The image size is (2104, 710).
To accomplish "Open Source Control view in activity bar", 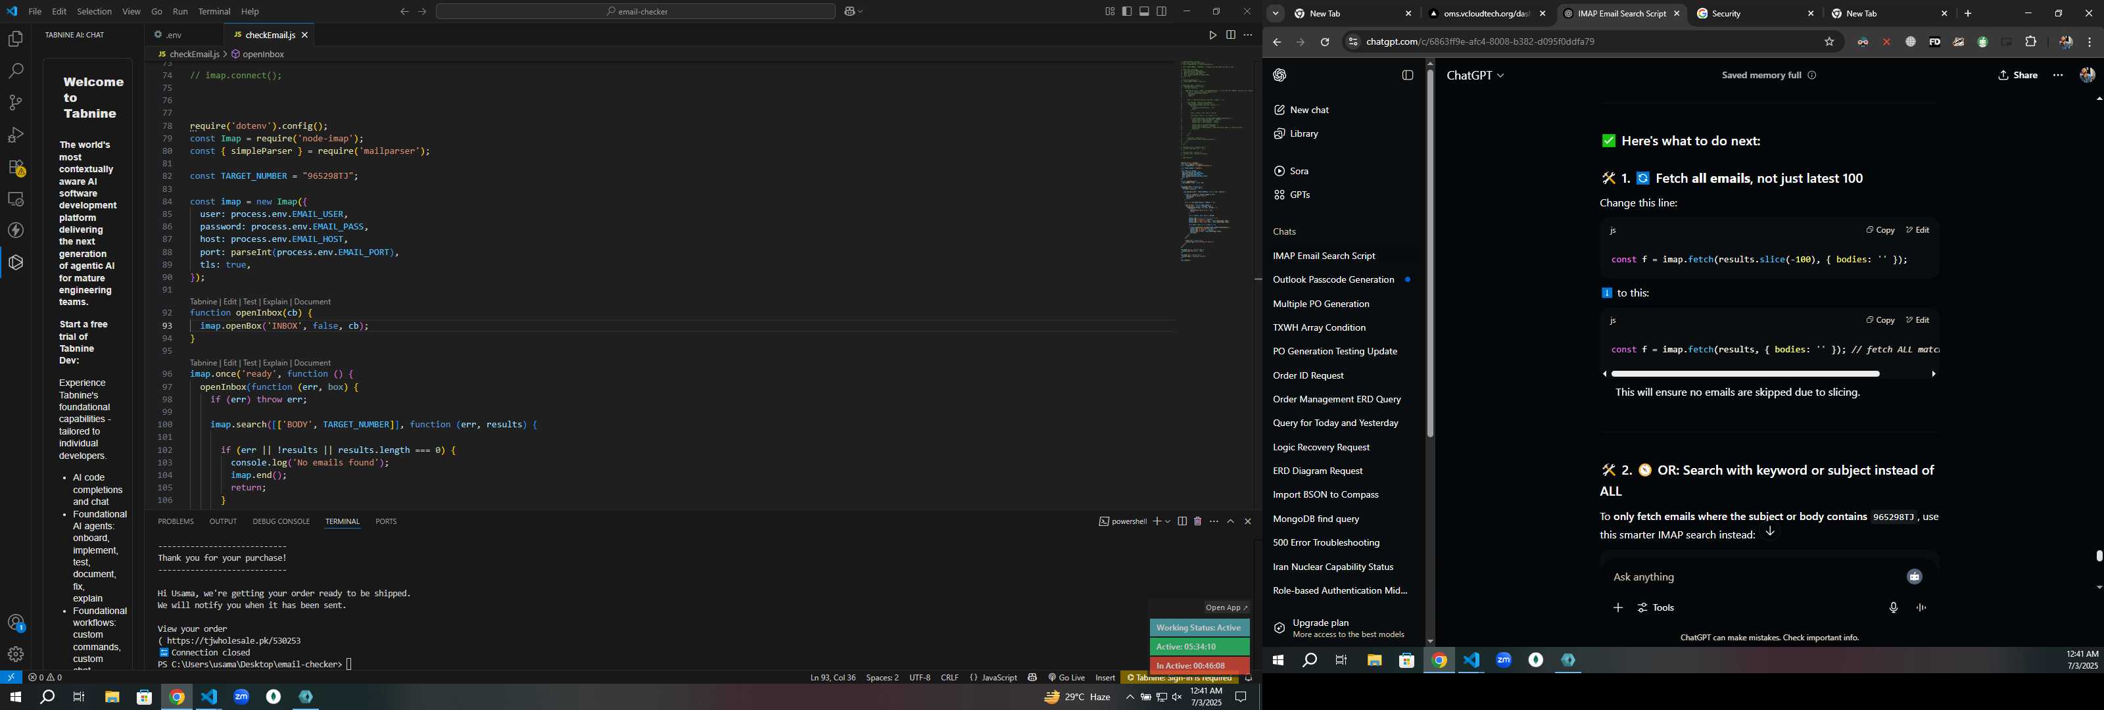I will 16,103.
